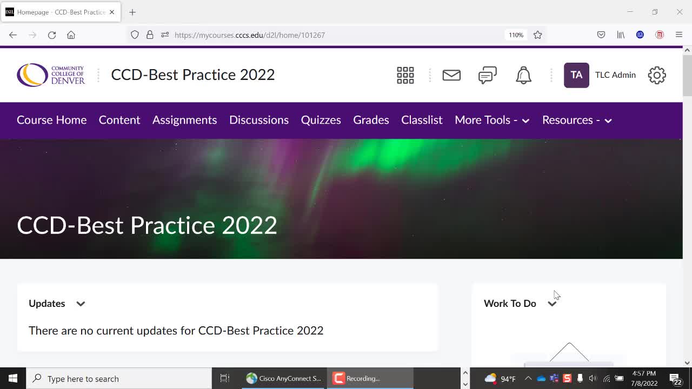Screen dimensions: 692x389
Task: Close the Homepage CCD-Best Practice tab
Action: [112, 12]
